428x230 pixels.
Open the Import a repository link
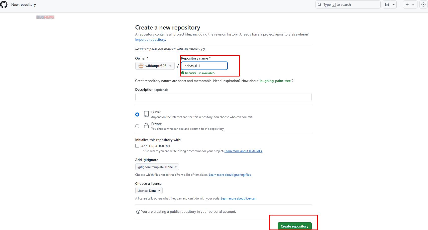coord(150,39)
